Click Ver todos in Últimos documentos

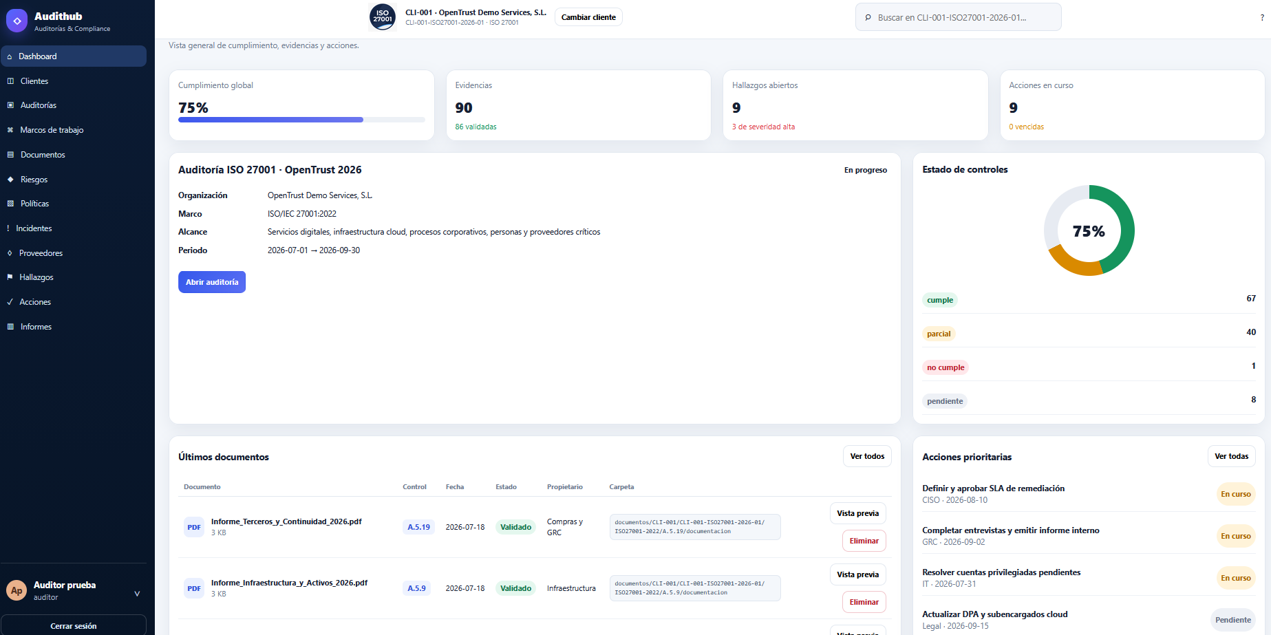click(867, 456)
